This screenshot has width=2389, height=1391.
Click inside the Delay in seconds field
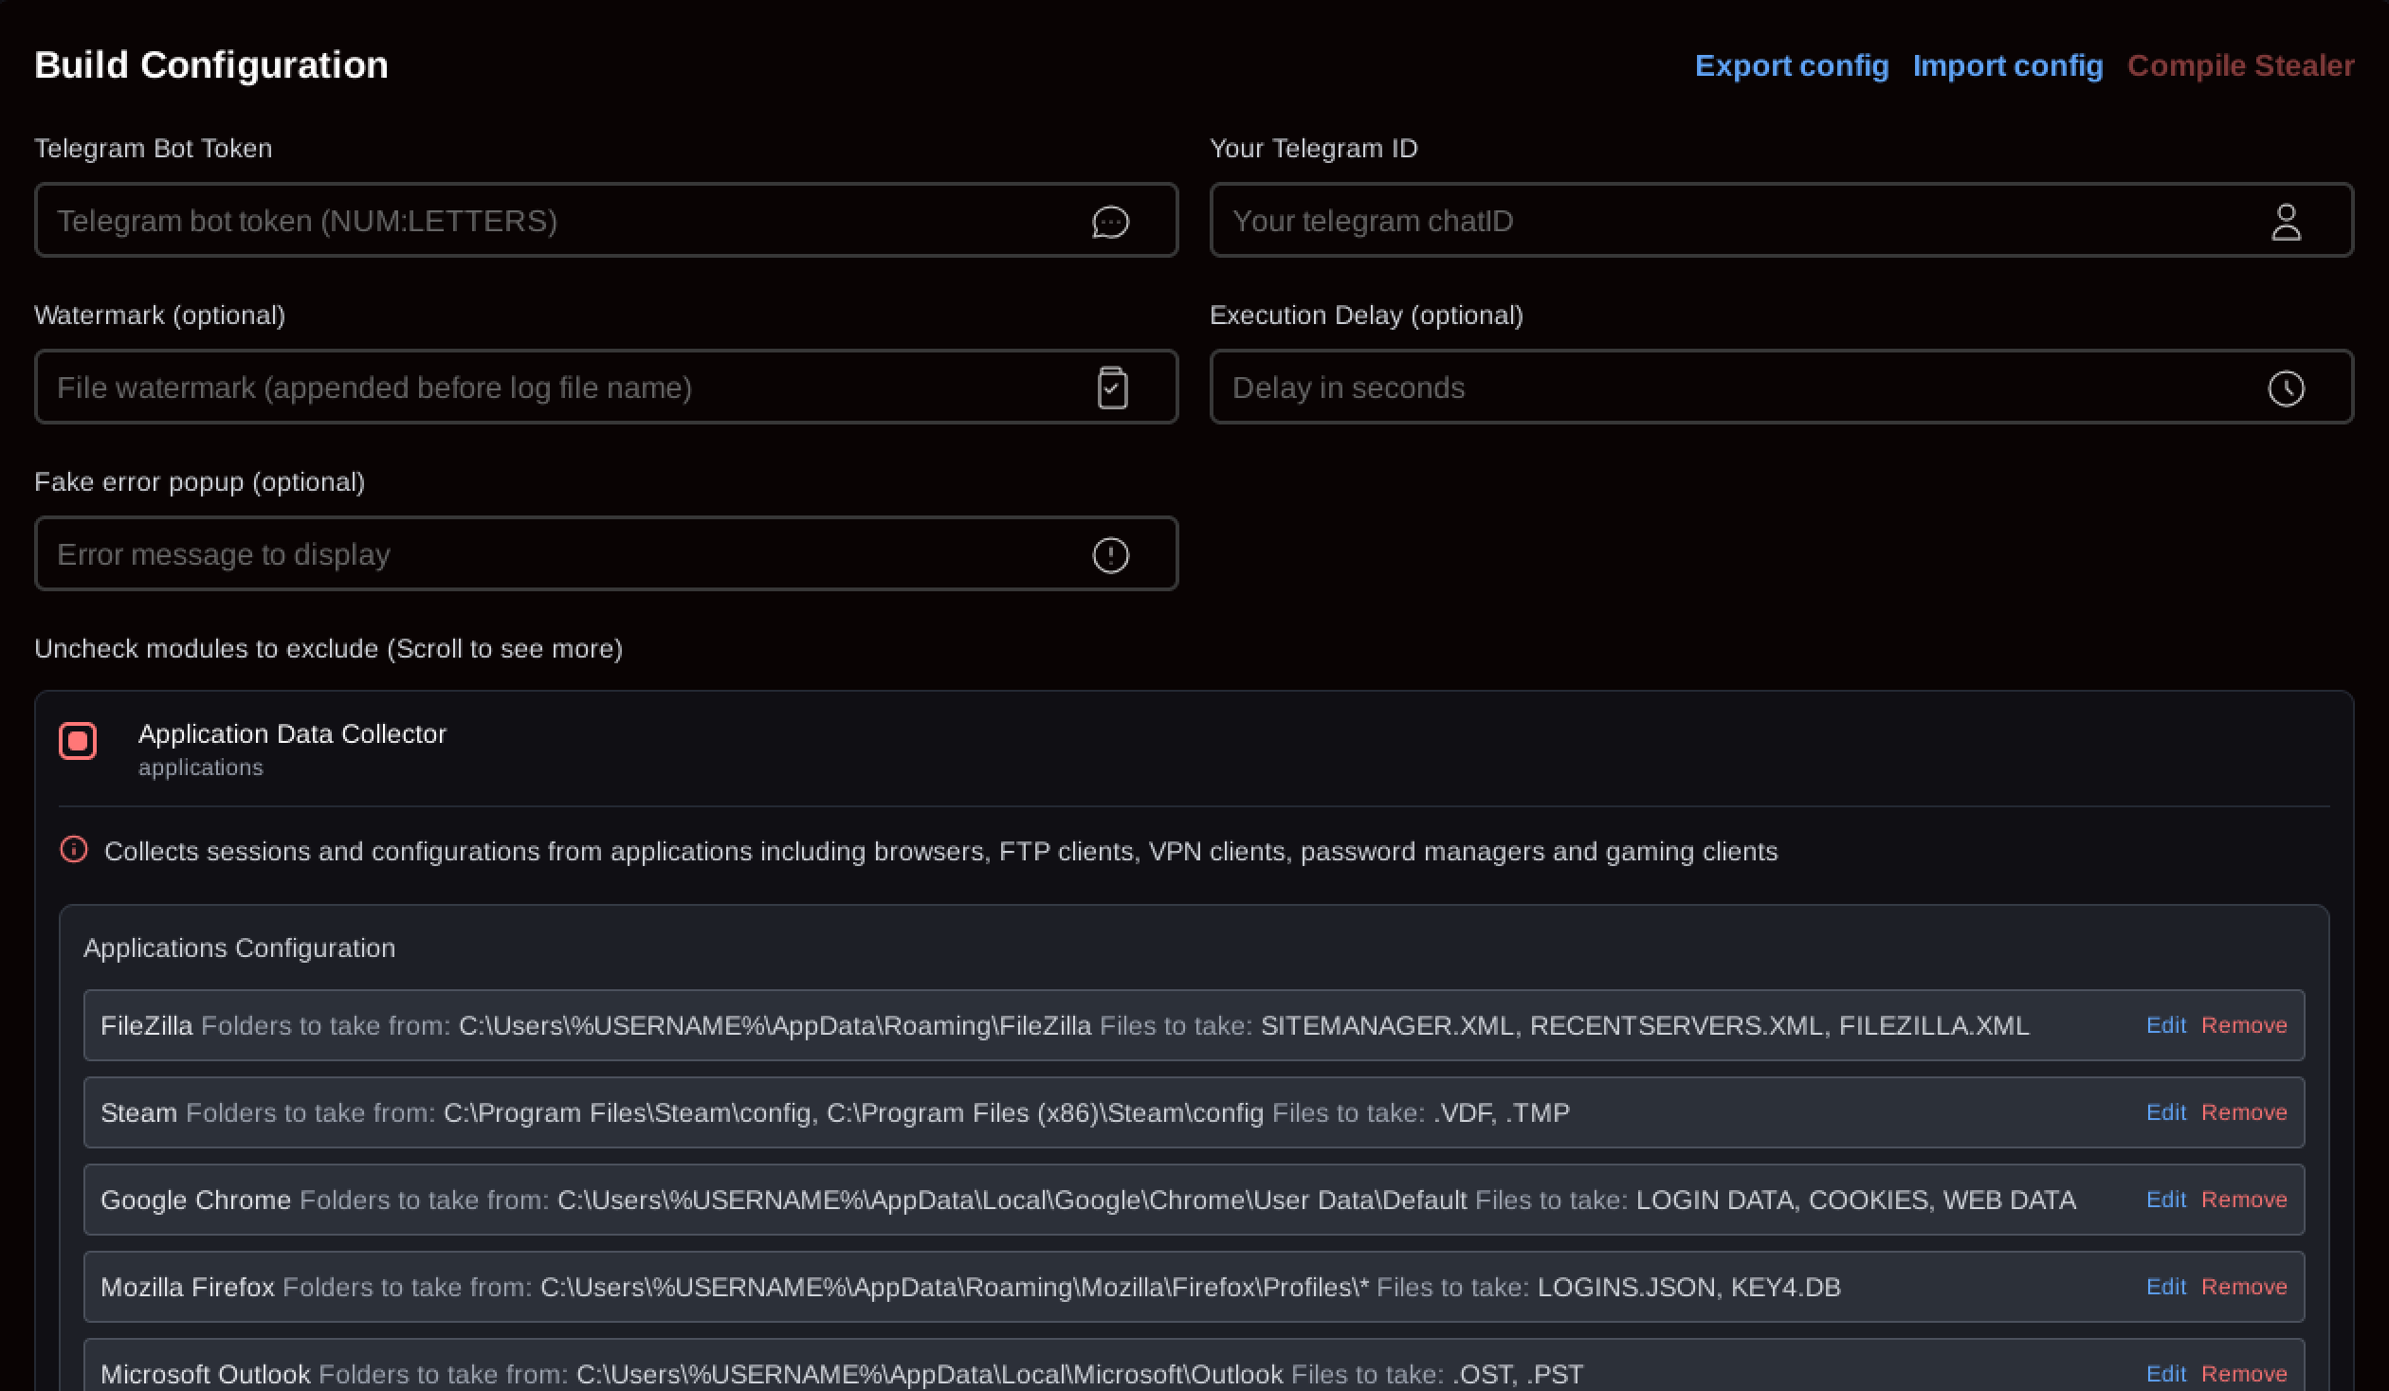coord(1612,387)
